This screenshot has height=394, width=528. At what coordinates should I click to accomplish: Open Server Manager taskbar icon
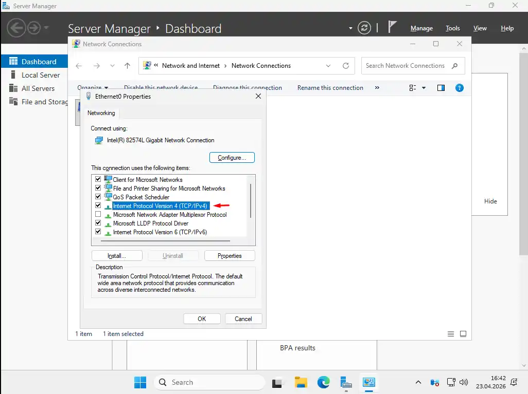pyautogui.click(x=346, y=383)
